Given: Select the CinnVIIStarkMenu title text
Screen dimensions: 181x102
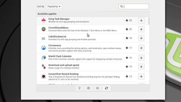Looking at the screenshot, I should (59, 28).
